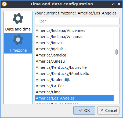This screenshot has height=118, width=123.
Task: Select the America/La_Paz timezone
Action: pos(74,86)
